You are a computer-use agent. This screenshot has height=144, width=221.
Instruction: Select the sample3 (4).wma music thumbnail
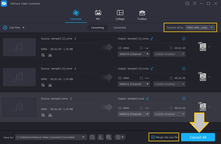[19, 77]
